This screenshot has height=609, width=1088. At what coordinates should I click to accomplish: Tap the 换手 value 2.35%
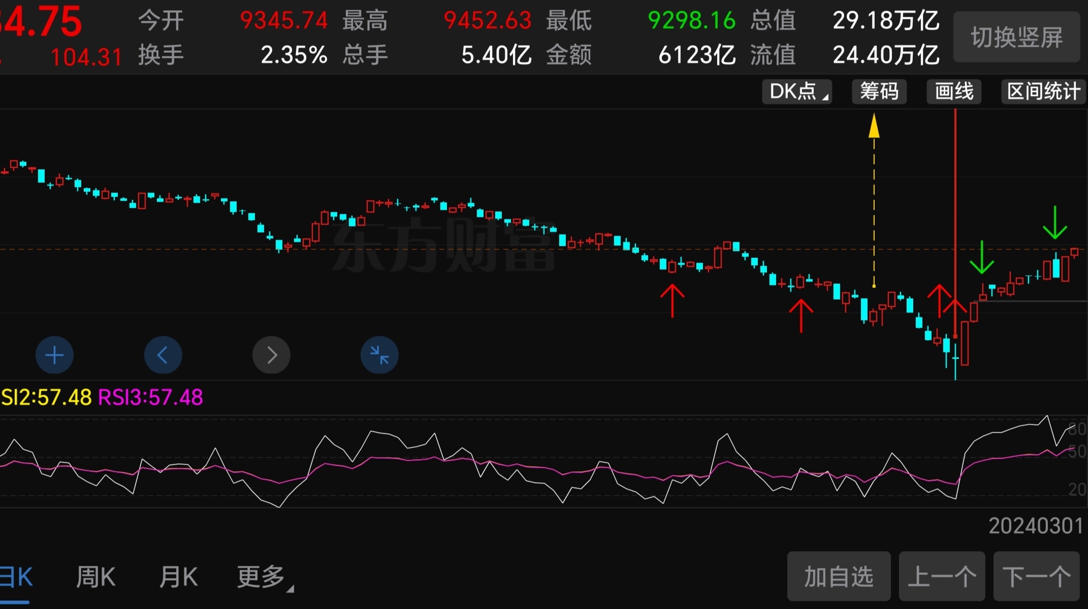(x=294, y=55)
